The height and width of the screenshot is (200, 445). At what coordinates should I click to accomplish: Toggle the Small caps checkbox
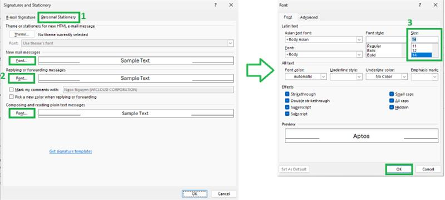click(x=392, y=94)
